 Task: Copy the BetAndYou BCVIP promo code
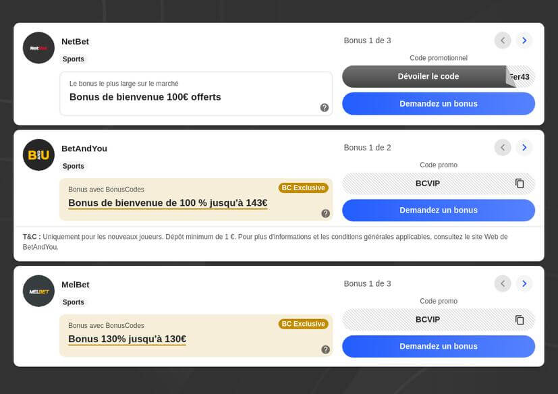[520, 183]
